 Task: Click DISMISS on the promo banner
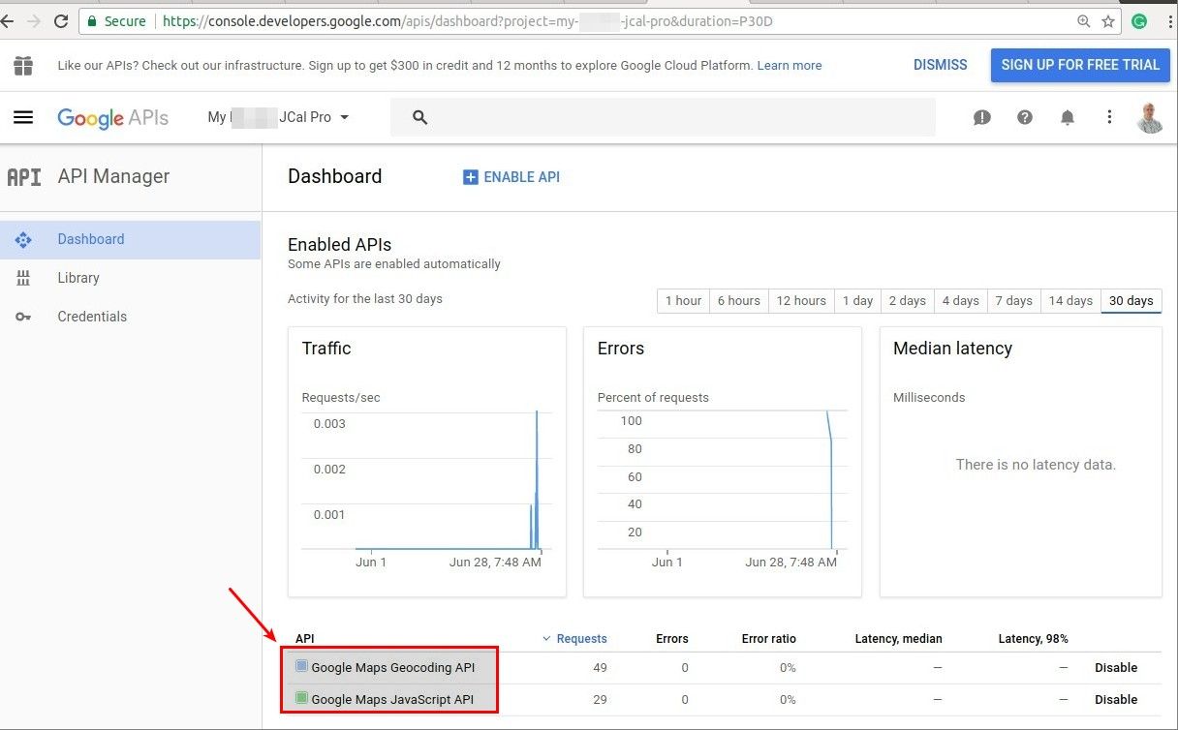(941, 65)
